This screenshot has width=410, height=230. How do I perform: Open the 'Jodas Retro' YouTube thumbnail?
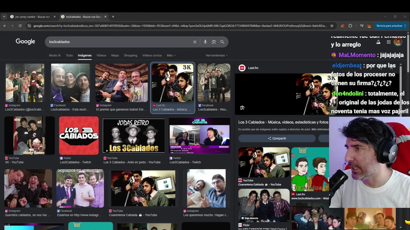click(134, 136)
